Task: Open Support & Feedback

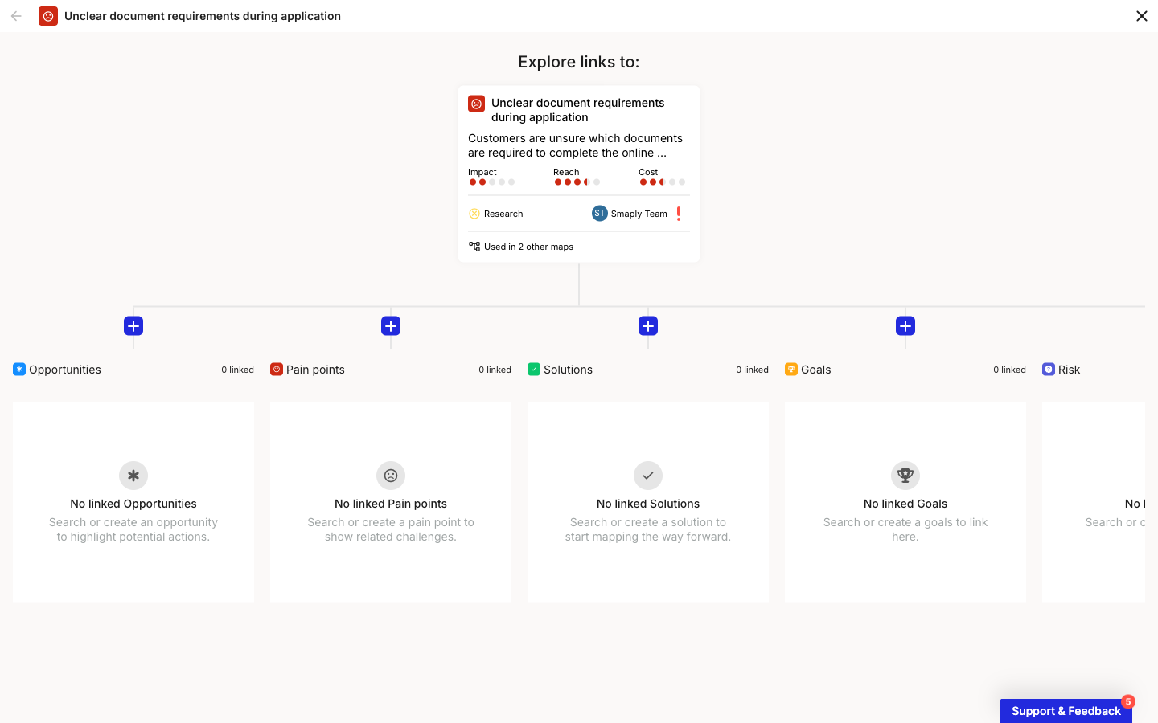Action: coord(1066,711)
